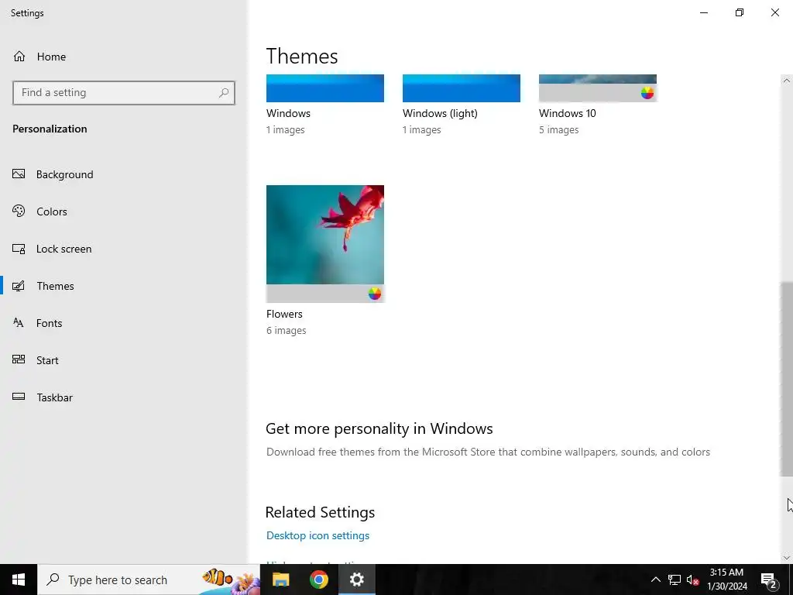The image size is (793, 595).
Task: Click the "Get more personality in Windows" heading
Action: [379, 428]
